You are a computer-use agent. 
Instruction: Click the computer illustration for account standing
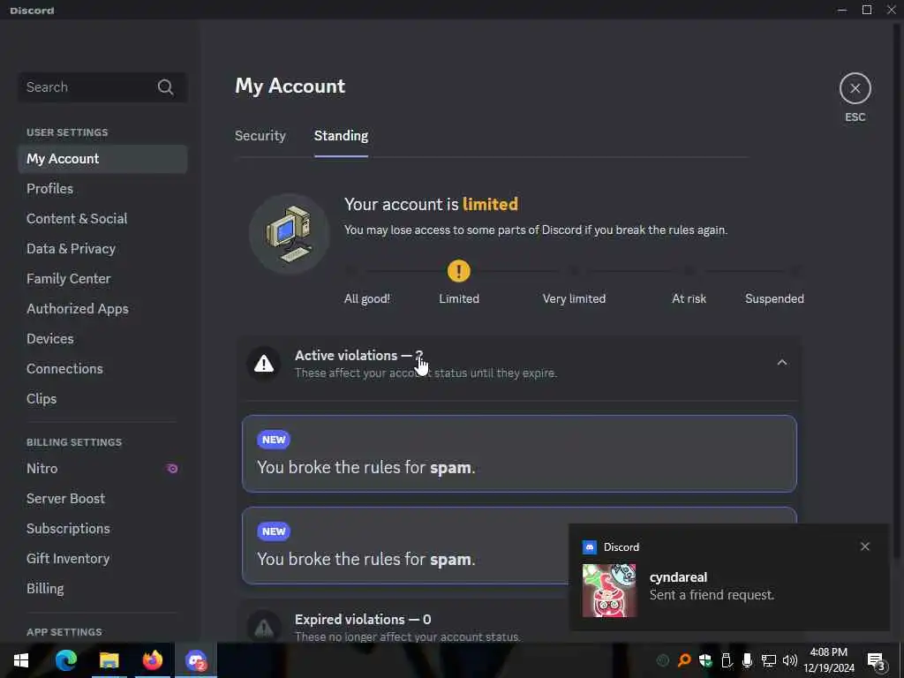coord(289,233)
